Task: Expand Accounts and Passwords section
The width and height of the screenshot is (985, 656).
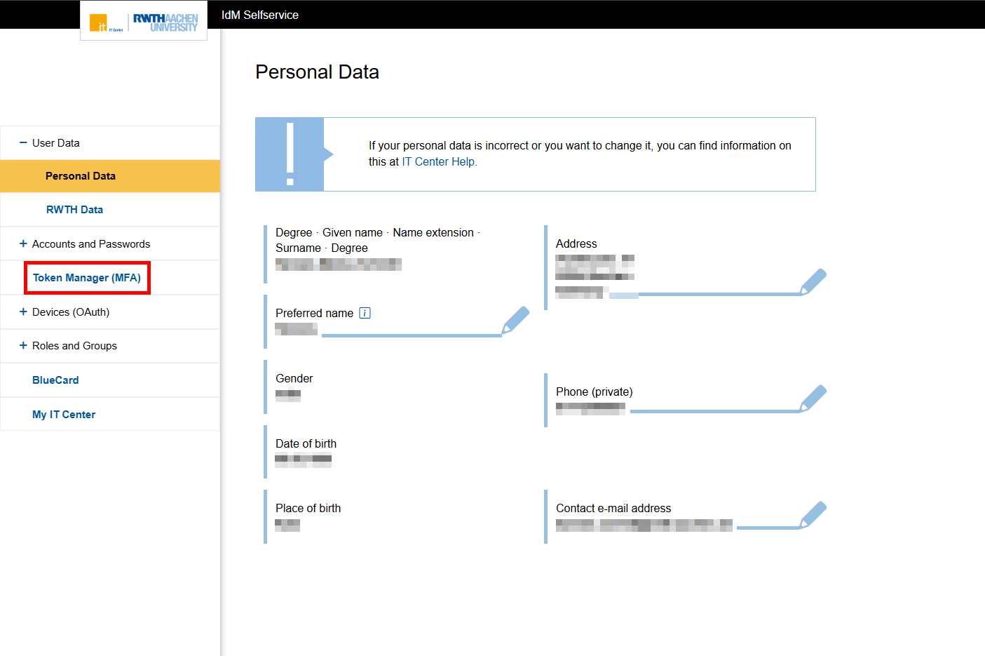Action: [x=23, y=243]
